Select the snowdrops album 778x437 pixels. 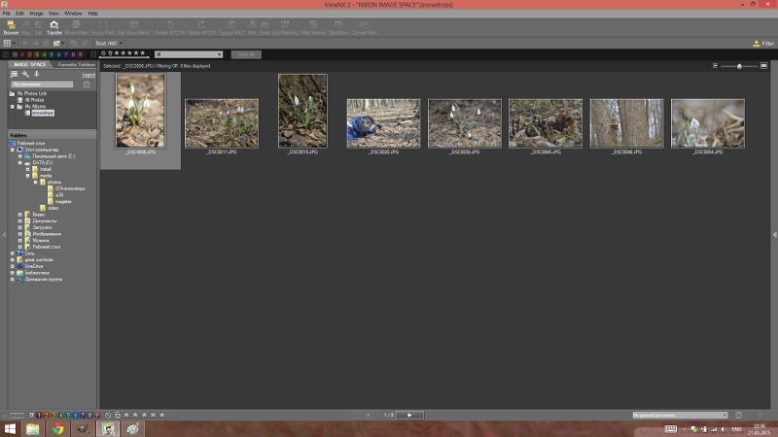[x=43, y=113]
